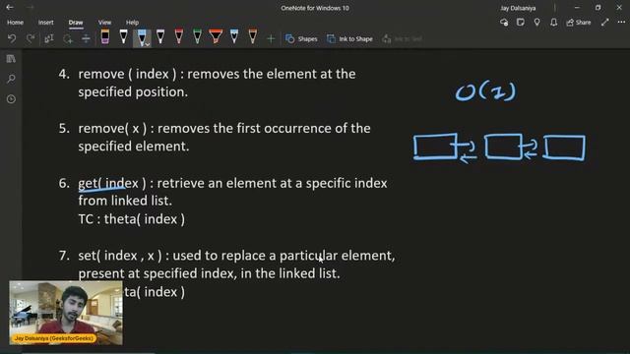This screenshot has width=630, height=354.
Task: Enter full screen mode with diagonal arrow
Action: coord(604,23)
